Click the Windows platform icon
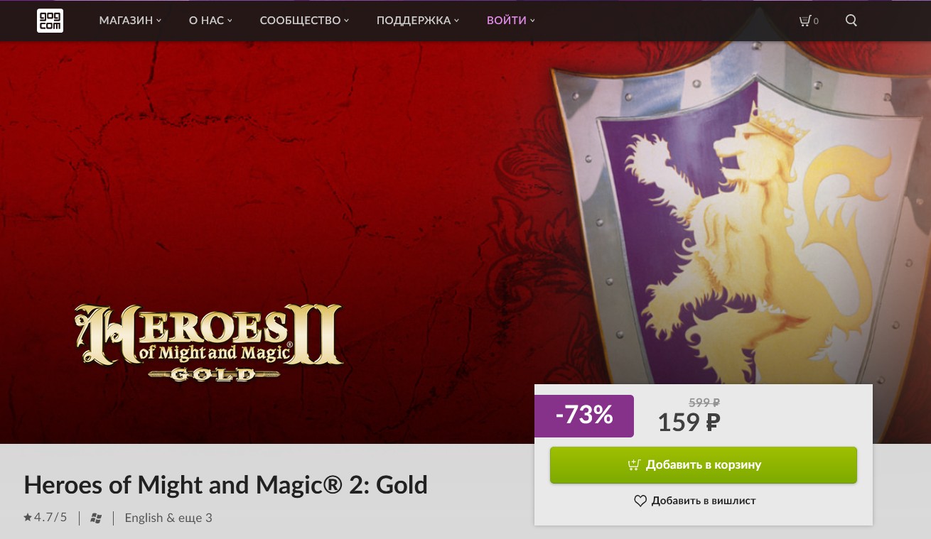Image resolution: width=931 pixels, height=539 pixels. point(96,518)
